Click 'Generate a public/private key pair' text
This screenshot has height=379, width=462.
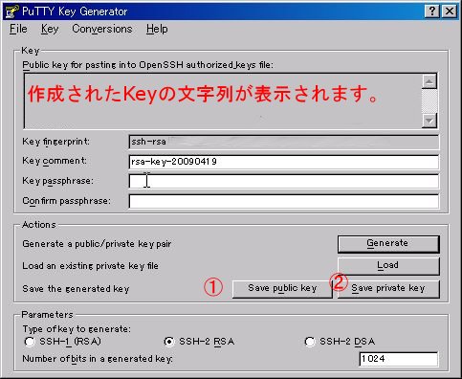(x=97, y=244)
